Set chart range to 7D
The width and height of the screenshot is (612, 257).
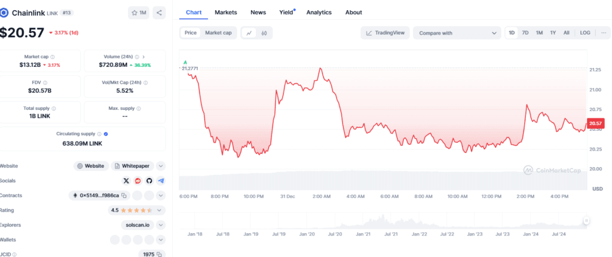[x=525, y=33]
